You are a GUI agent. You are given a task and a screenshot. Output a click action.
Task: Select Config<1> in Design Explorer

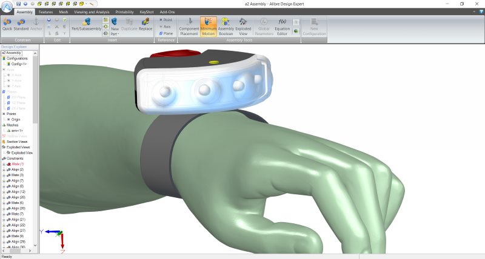point(19,64)
